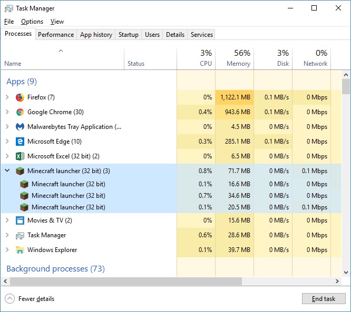Click the Microsoft Excel icon
Viewport: 351px width, 312px height.
(20, 156)
